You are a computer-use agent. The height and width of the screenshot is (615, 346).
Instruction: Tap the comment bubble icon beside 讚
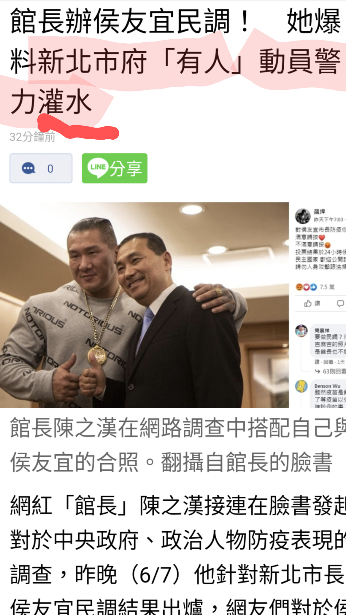[340, 304]
